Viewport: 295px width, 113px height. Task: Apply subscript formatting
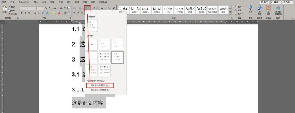39,13
